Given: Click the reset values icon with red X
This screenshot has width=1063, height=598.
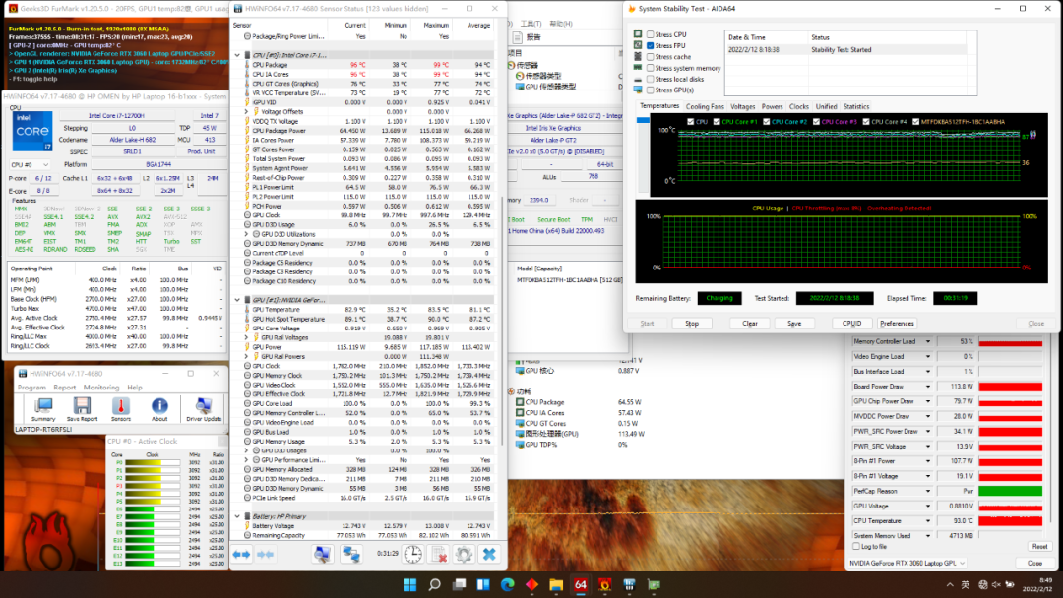Looking at the screenshot, I should point(439,554).
